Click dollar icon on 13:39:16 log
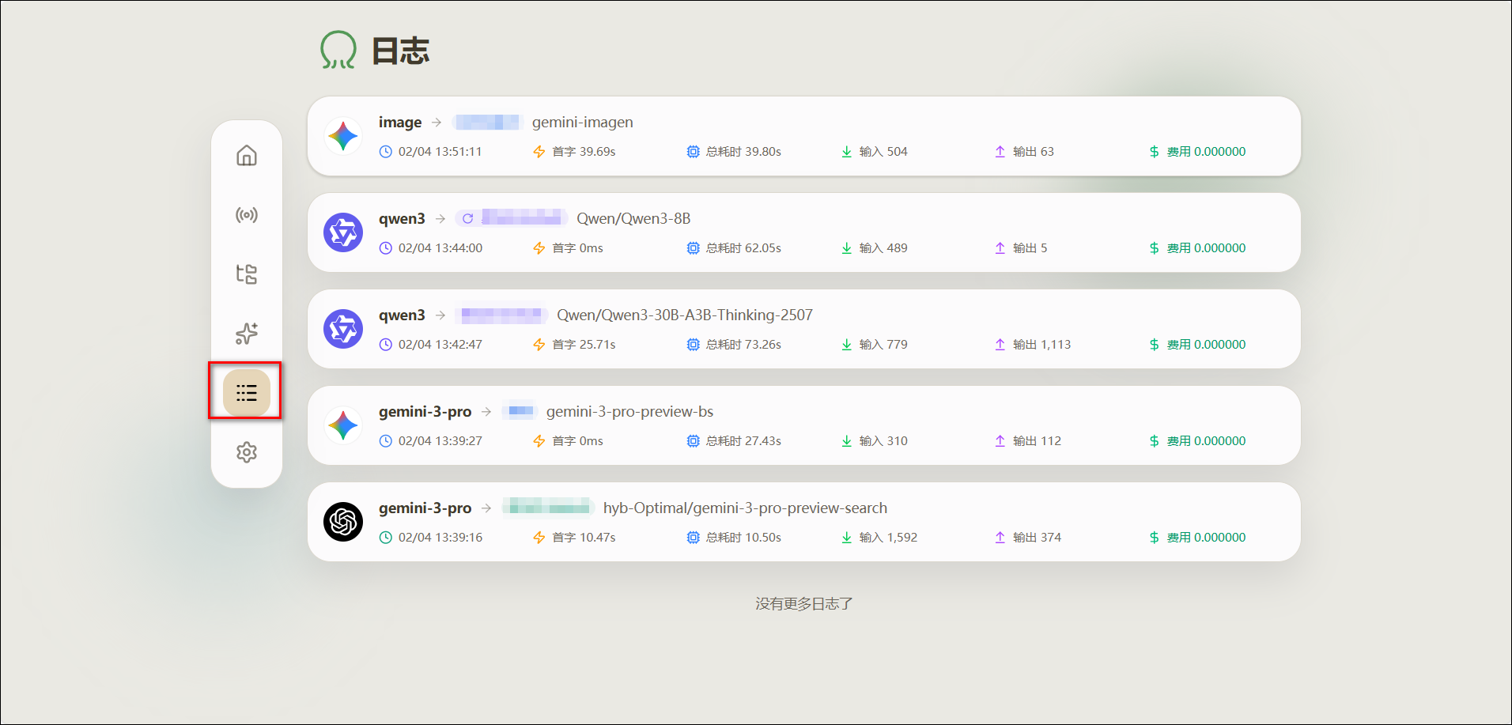 [1154, 538]
